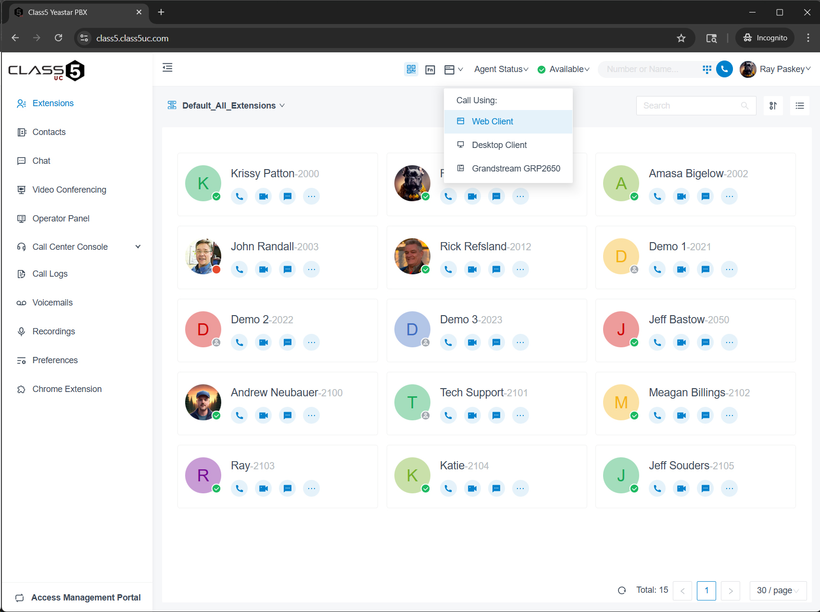Toggle the extension sort order
Image resolution: width=820 pixels, height=612 pixels.
[x=773, y=106]
